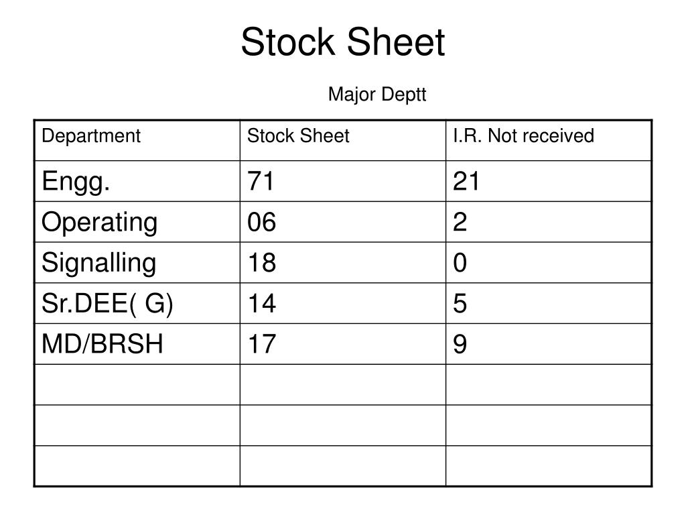686x515 pixels.
Task: Click the stock sheet value 17
Action: pos(262,344)
